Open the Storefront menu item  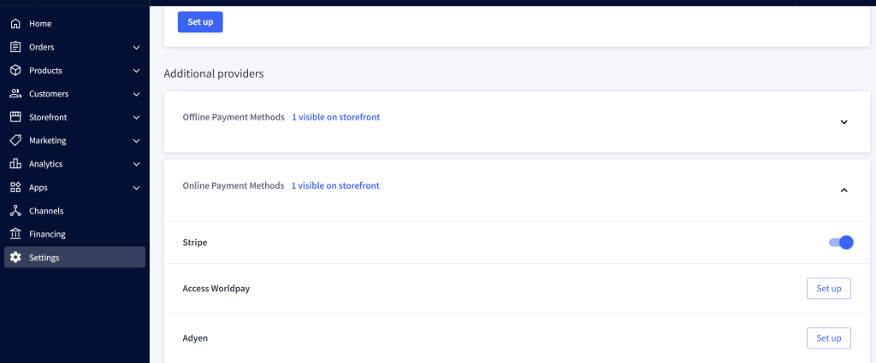pyautogui.click(x=75, y=118)
